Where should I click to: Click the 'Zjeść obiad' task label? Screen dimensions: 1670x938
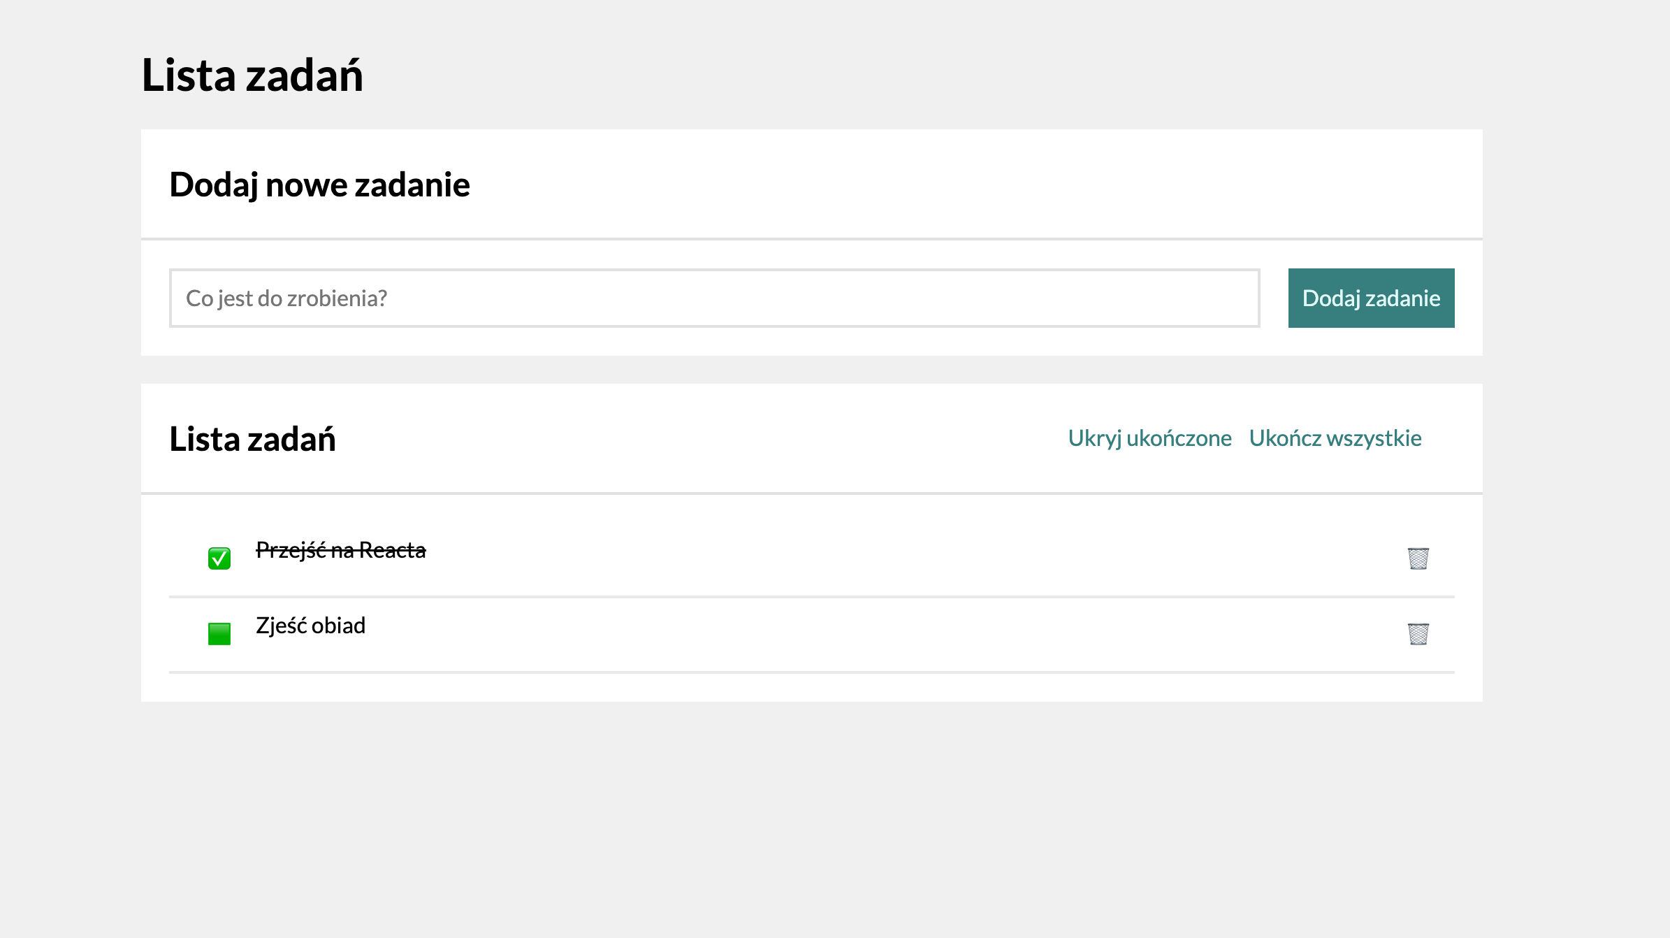[x=311, y=626]
